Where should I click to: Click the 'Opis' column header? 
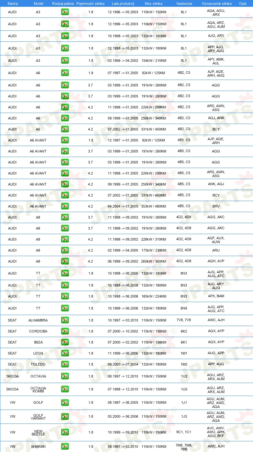(243, 4)
